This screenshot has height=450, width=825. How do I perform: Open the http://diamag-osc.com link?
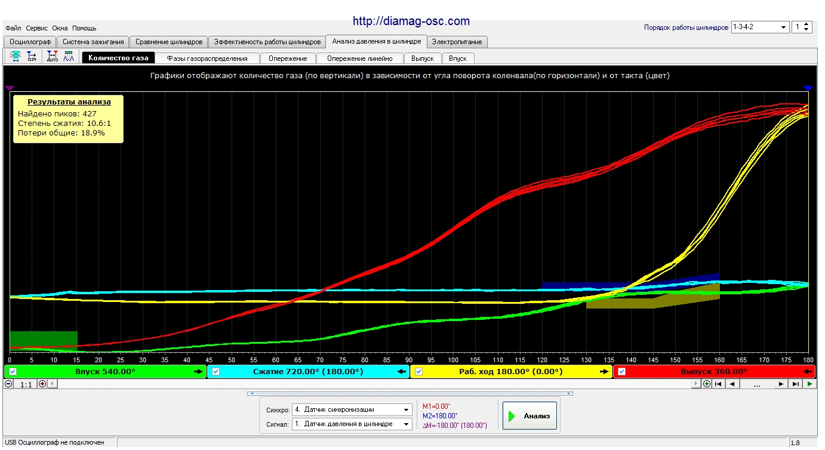pos(411,21)
